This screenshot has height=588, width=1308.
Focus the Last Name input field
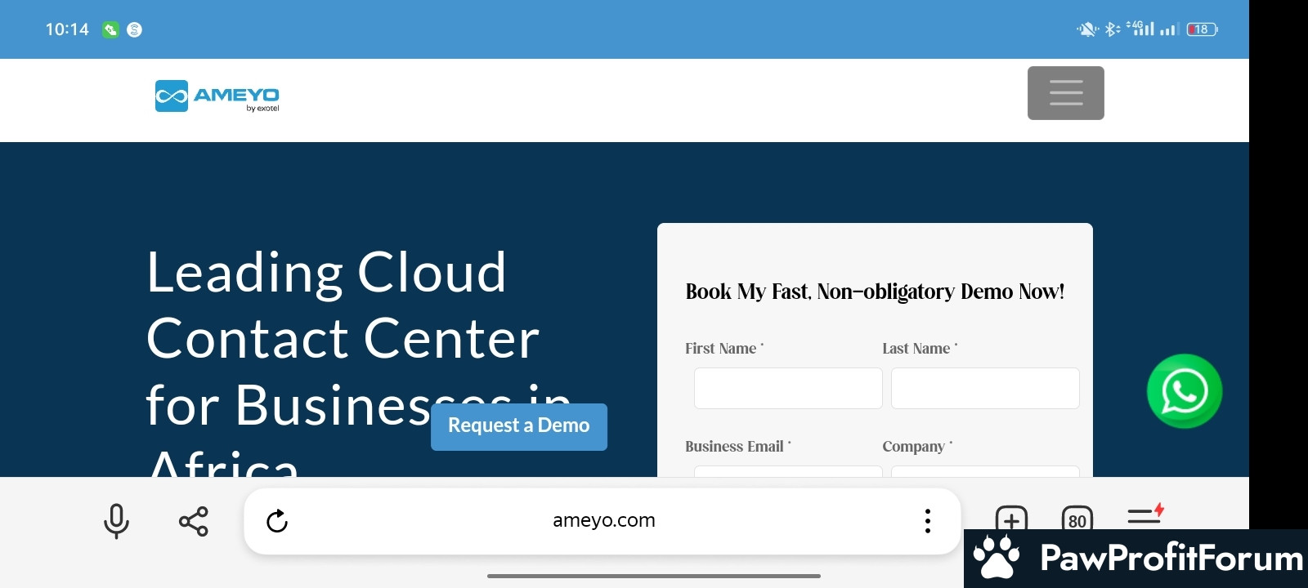[984, 388]
